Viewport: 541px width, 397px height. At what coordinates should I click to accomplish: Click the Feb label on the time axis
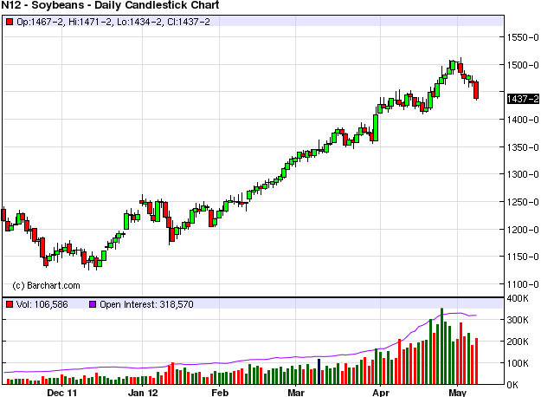[x=220, y=393]
